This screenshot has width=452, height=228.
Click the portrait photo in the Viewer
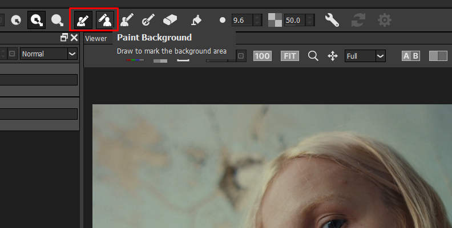pos(272,166)
